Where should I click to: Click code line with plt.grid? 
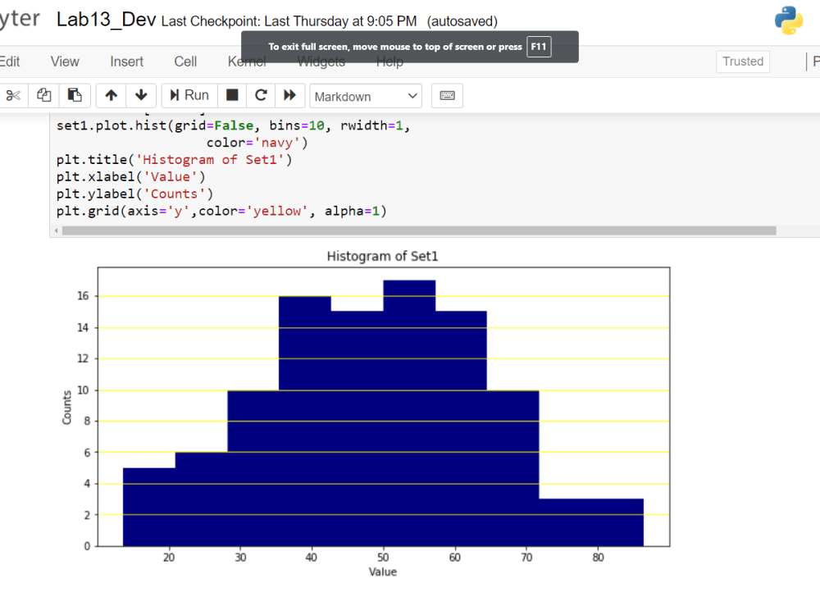click(x=221, y=212)
